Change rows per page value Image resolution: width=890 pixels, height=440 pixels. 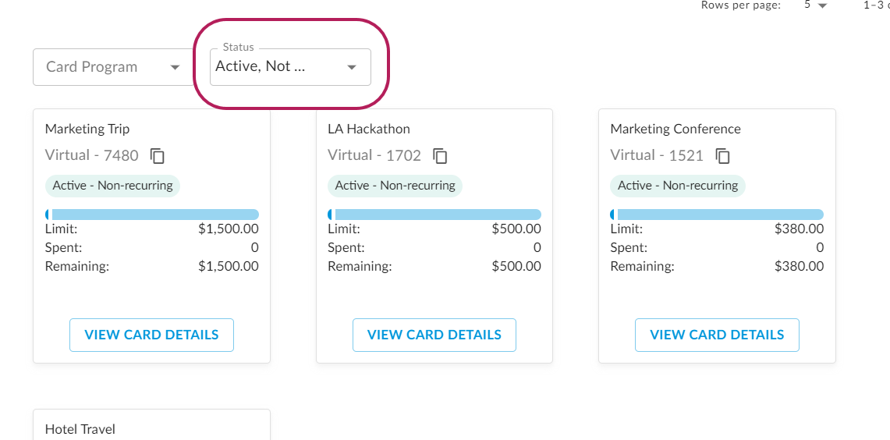[815, 5]
